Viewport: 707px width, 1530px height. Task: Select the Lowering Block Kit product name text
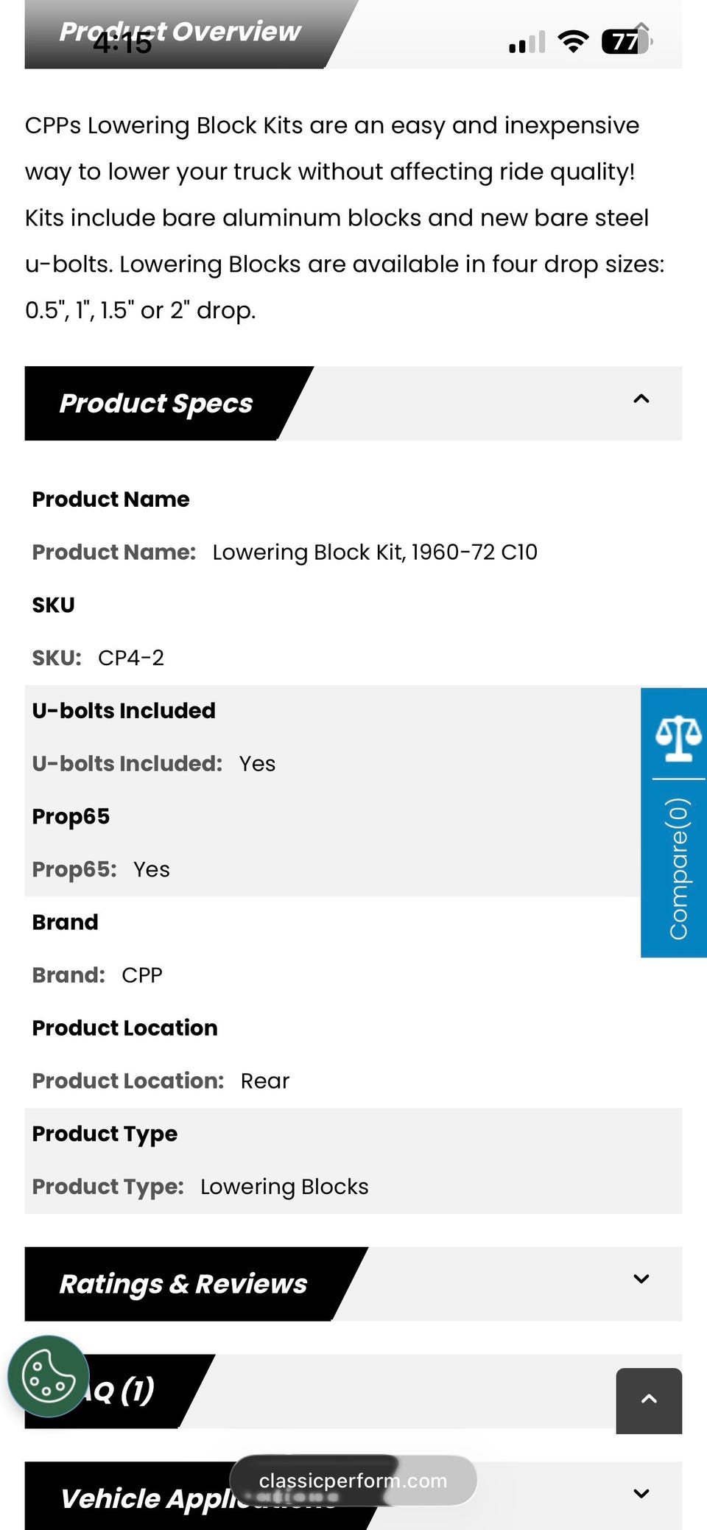tap(375, 552)
